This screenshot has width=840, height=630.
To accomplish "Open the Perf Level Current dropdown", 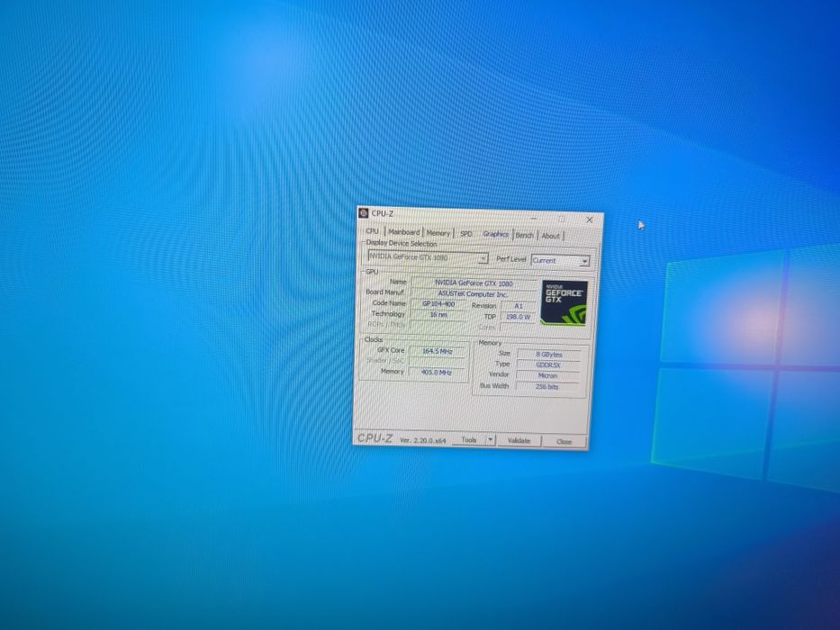I will point(560,260).
